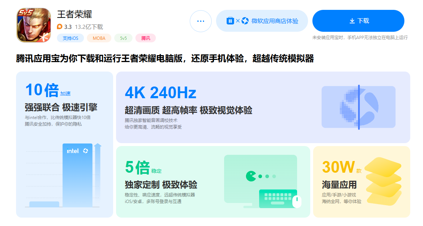Click the 独家定制 极致体验 heading
This screenshot has width=423, height=226.
pyautogui.click(x=161, y=185)
